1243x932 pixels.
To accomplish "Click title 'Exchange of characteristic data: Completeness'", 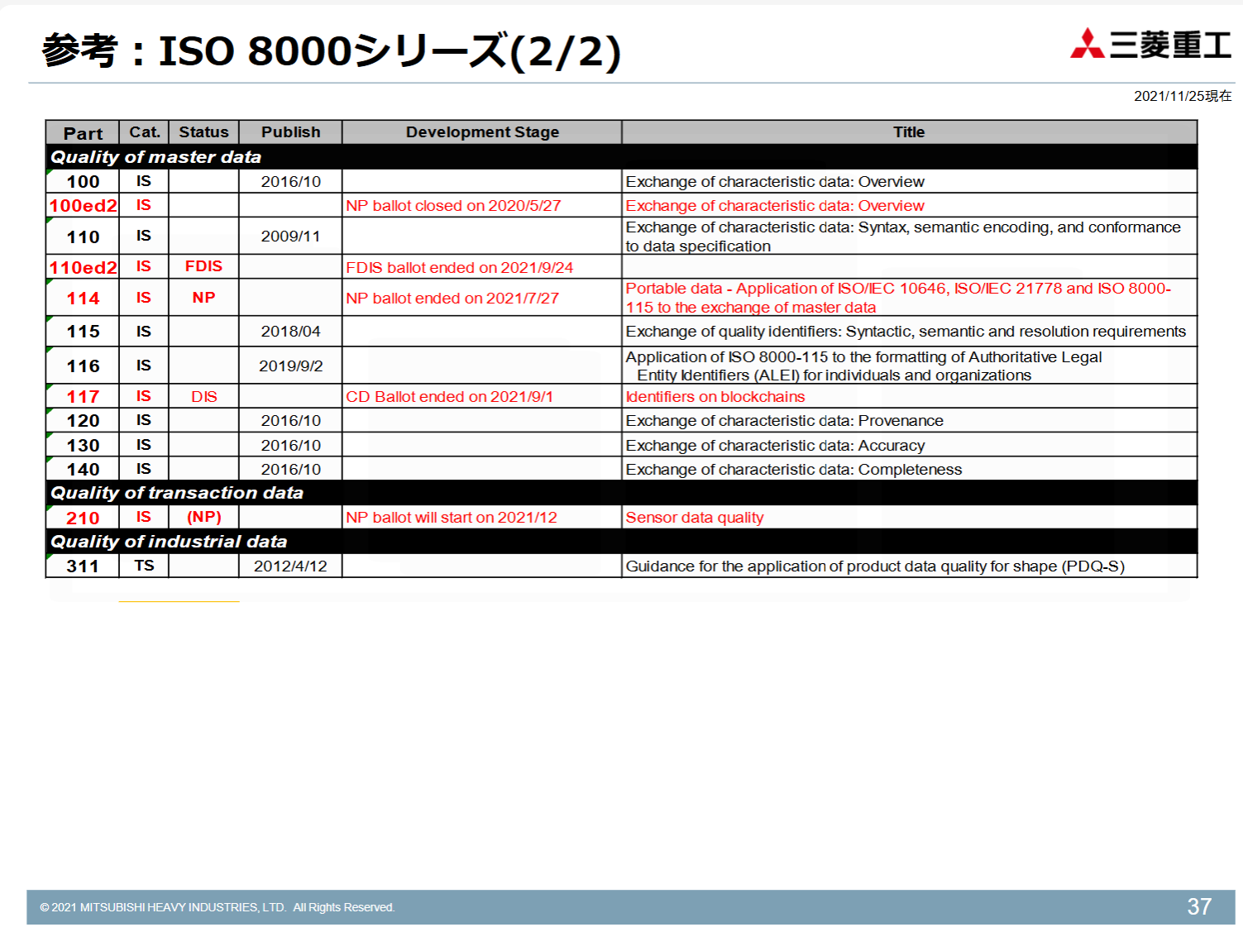I will coord(794,470).
